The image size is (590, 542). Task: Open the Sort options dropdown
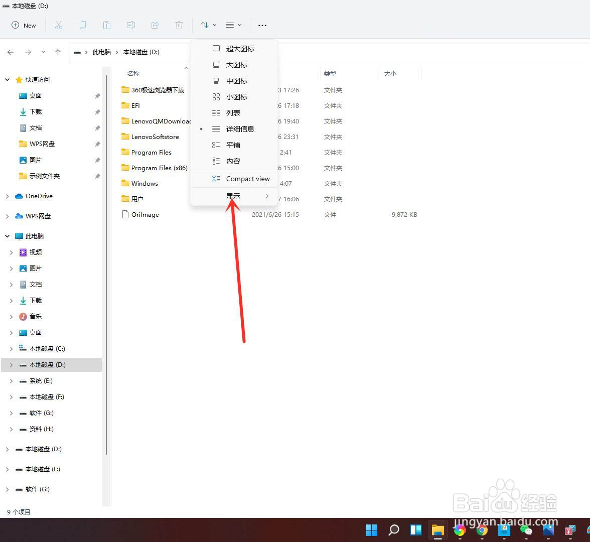208,25
